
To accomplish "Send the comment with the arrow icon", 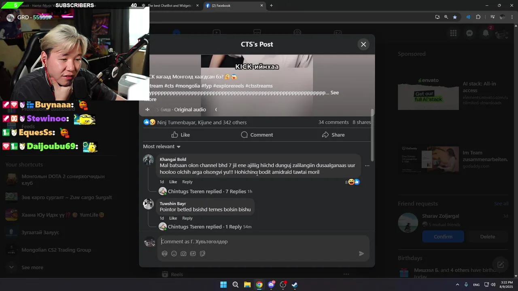I will point(361,253).
